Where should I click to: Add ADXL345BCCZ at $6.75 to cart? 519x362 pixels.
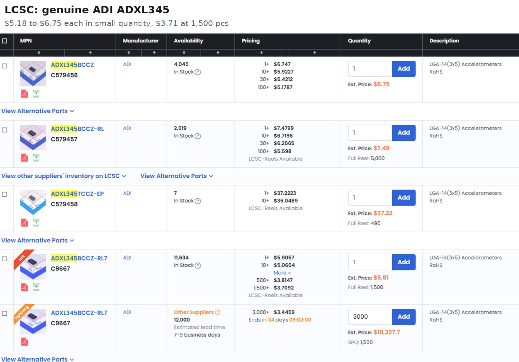[x=404, y=69]
